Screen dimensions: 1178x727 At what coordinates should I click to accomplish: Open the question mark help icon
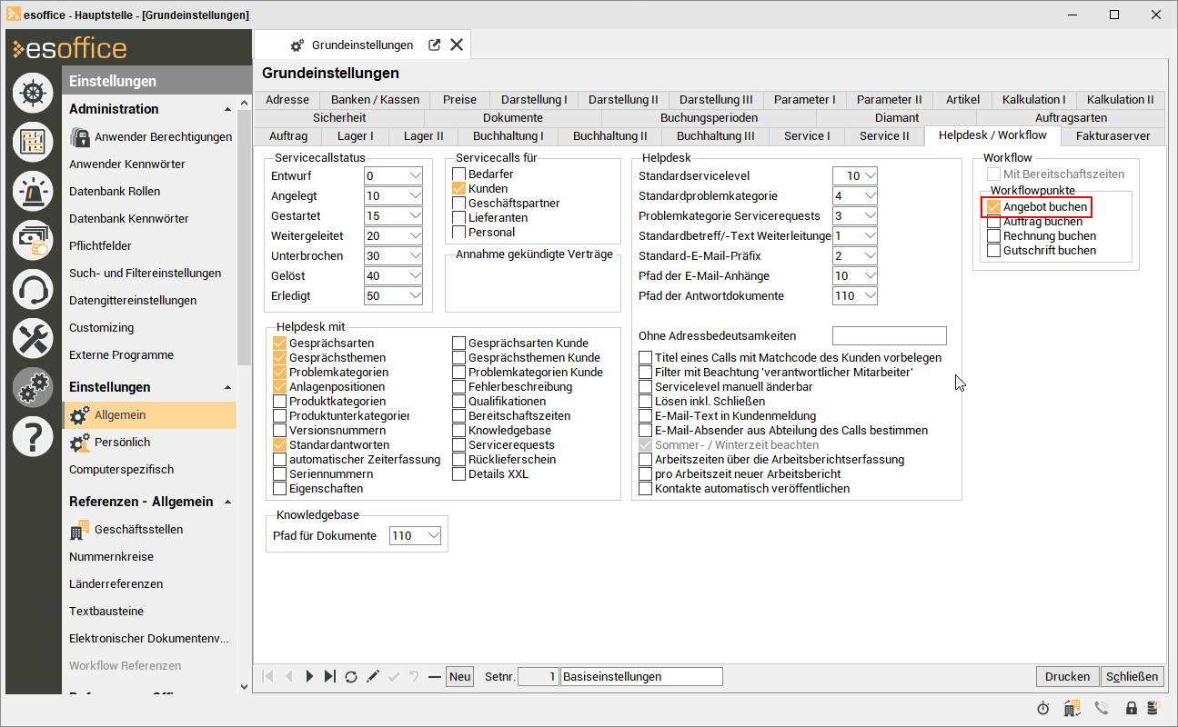(33, 437)
